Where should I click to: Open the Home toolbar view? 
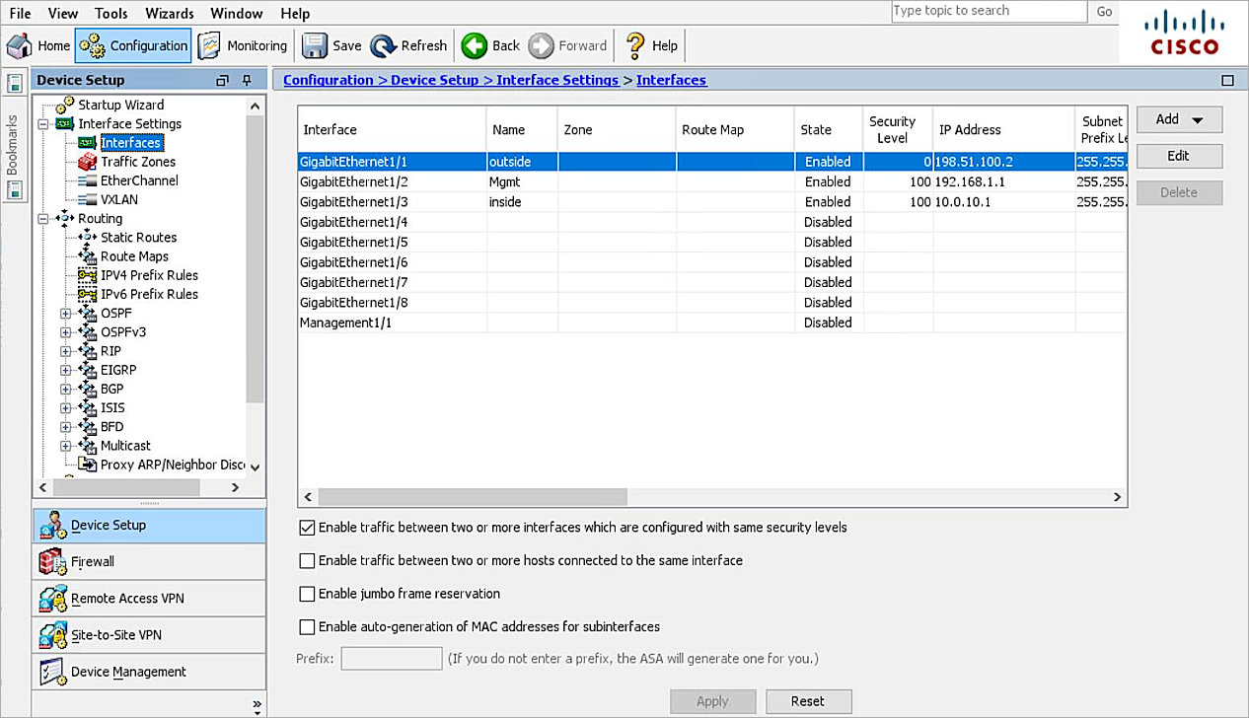pyautogui.click(x=39, y=45)
